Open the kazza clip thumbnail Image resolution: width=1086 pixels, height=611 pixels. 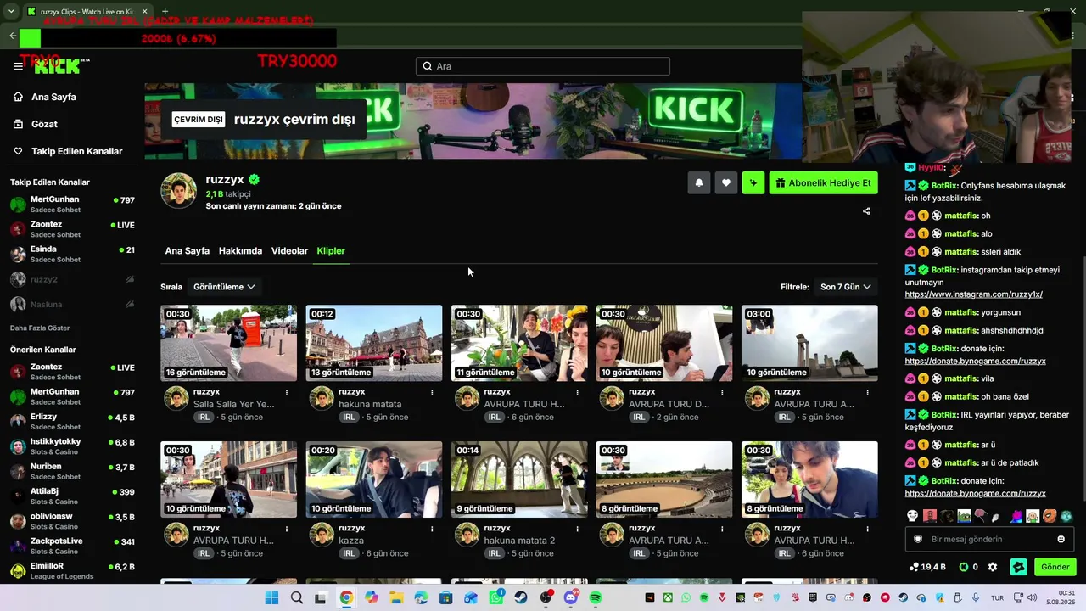(374, 479)
